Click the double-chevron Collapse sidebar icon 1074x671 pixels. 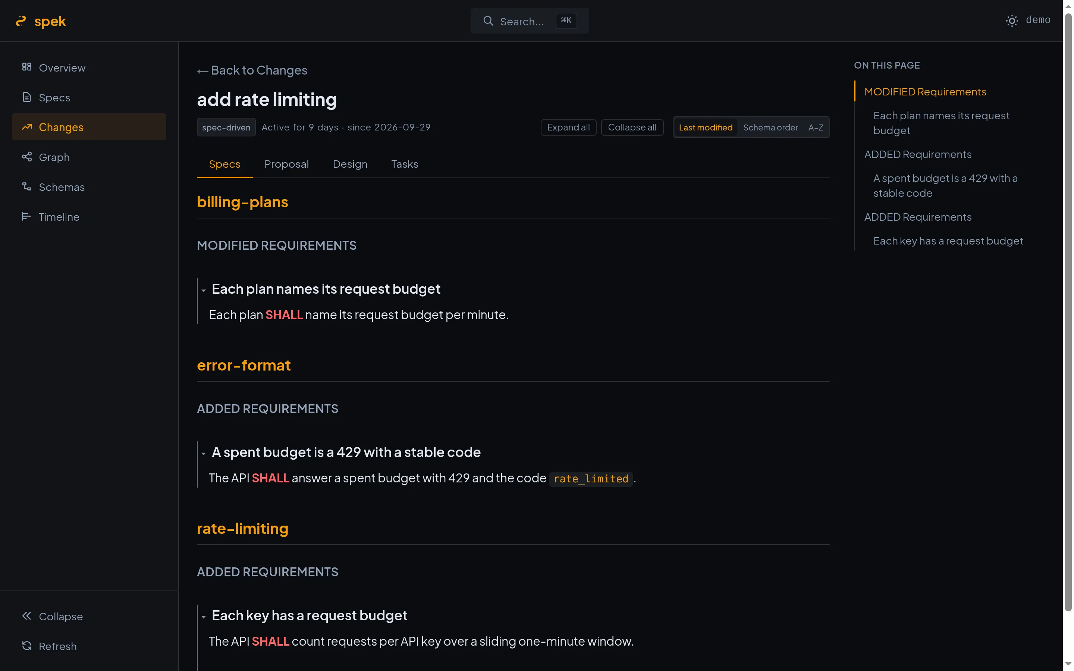[x=26, y=616]
